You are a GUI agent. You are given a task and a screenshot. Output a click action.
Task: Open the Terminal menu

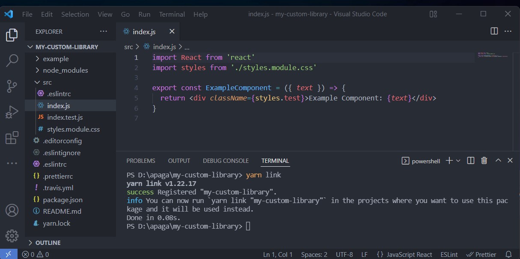pyautogui.click(x=172, y=14)
